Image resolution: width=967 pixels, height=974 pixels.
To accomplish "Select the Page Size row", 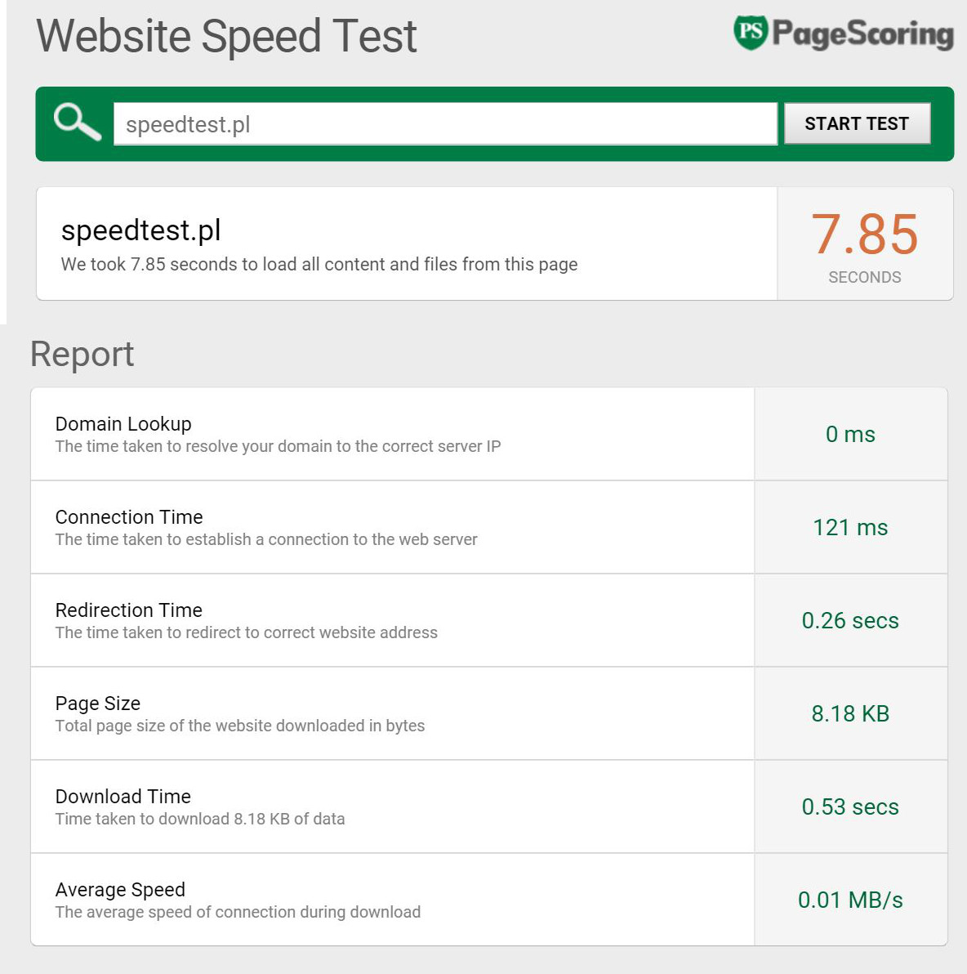I will 489,713.
